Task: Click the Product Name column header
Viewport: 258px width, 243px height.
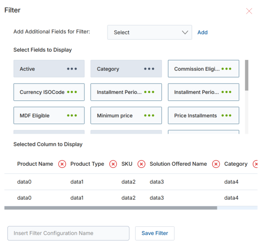Action: (35, 164)
